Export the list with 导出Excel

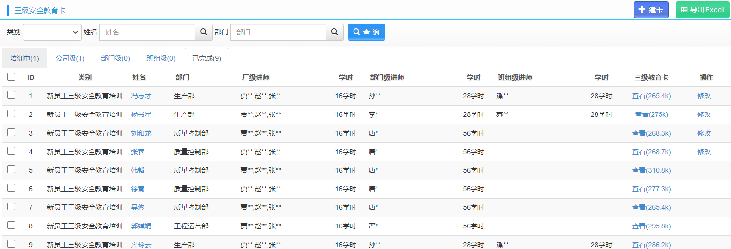coord(702,10)
